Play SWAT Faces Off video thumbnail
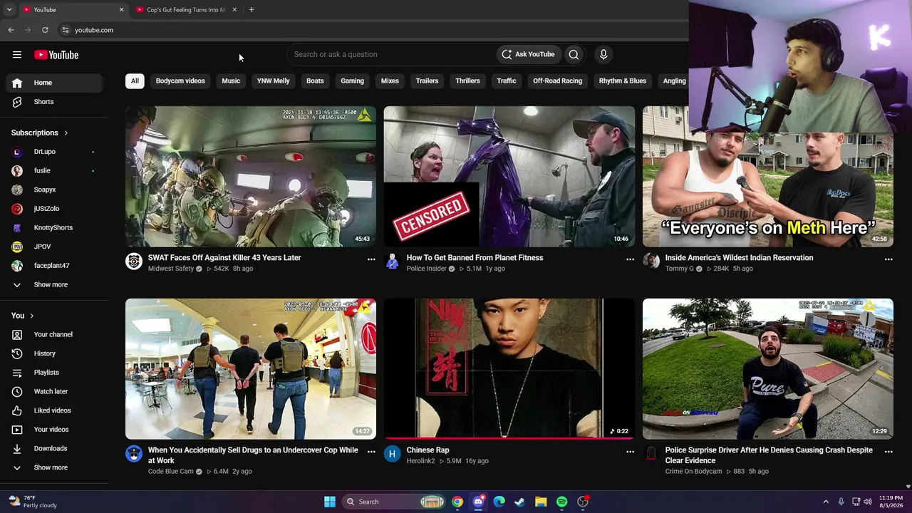This screenshot has width=912, height=513. tap(251, 177)
